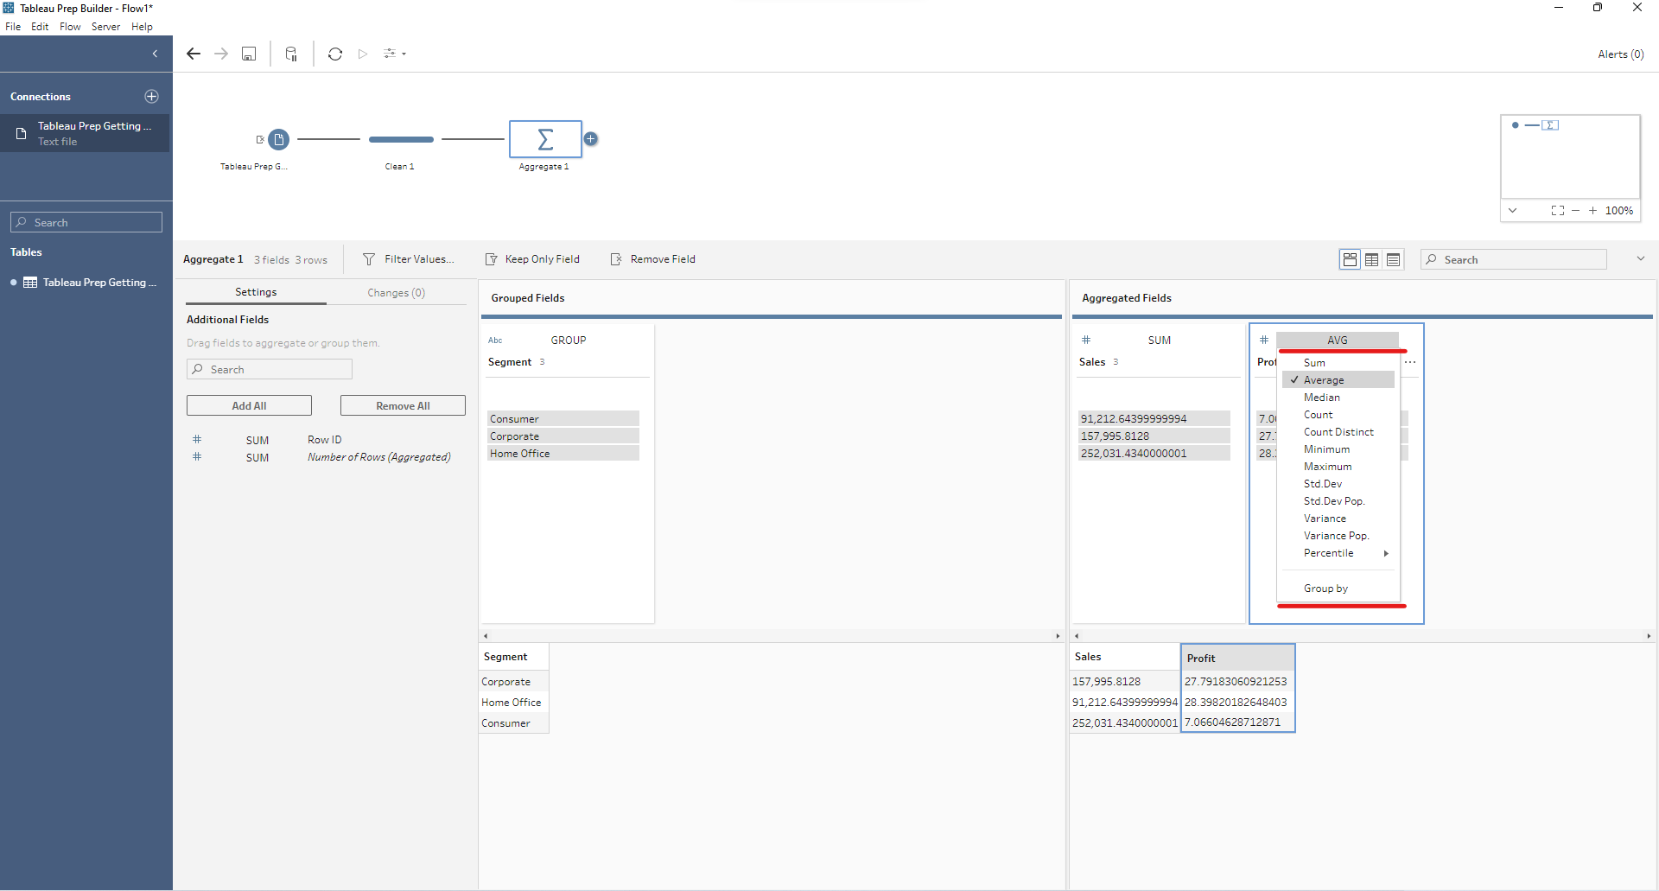The image size is (1659, 891).
Task: Select the Clean 1 step in flow
Action: tap(401, 139)
